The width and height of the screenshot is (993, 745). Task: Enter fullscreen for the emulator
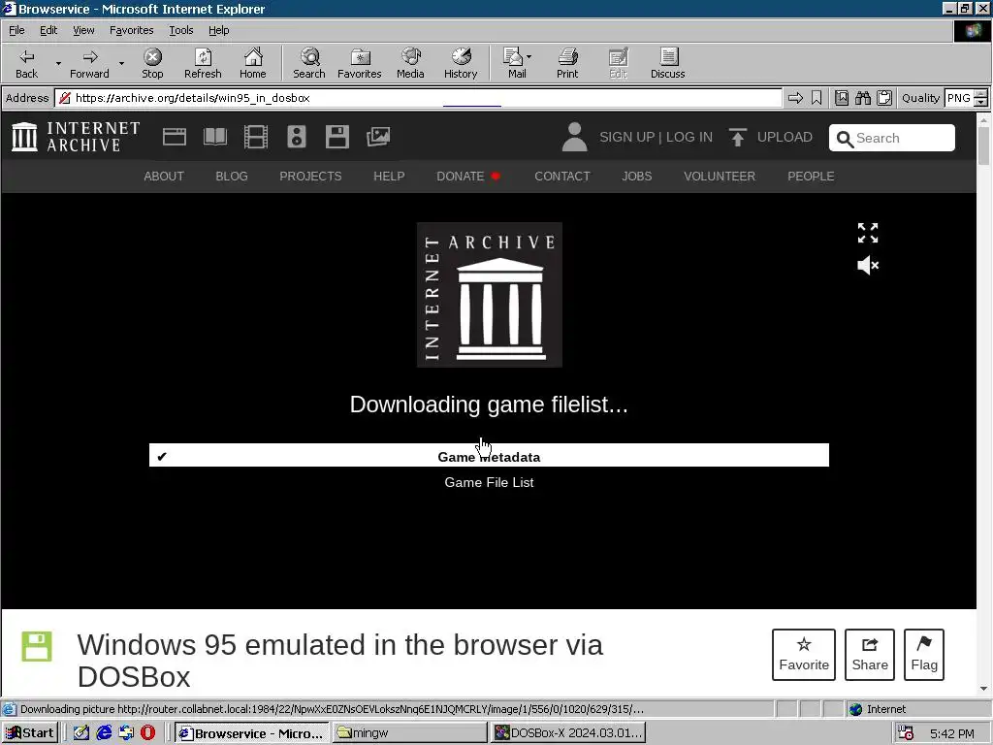868,233
